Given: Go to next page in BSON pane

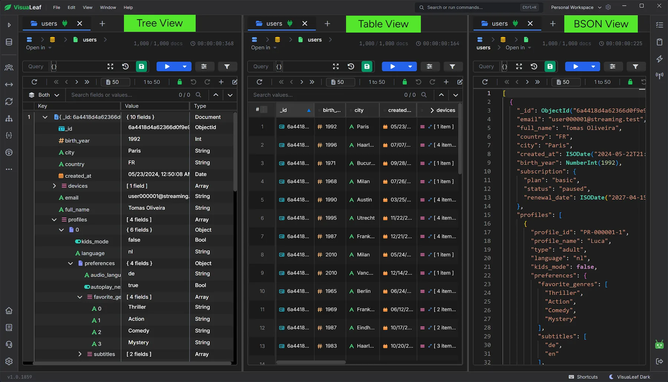Looking at the screenshot, I should pos(527,82).
